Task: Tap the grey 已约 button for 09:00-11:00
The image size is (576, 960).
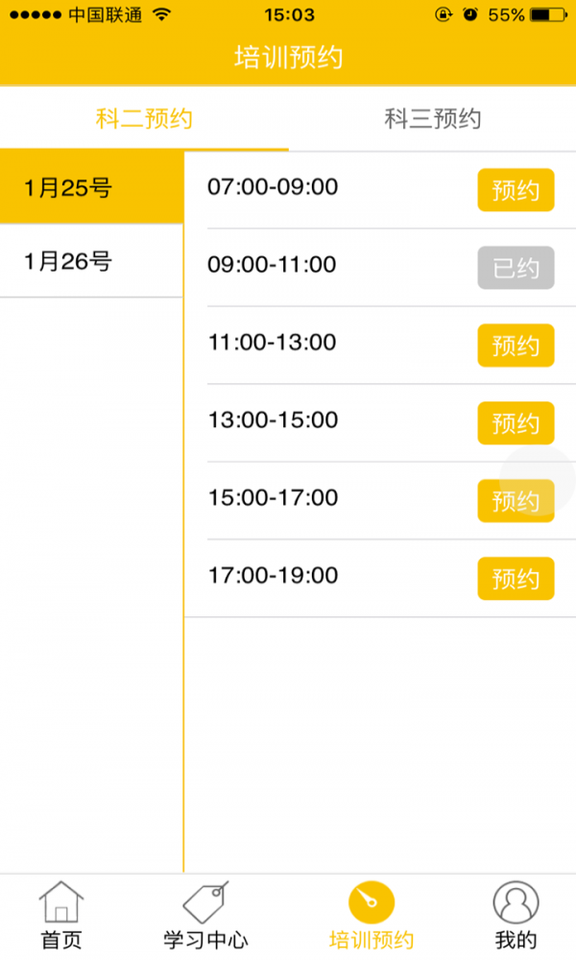Action: 516,268
